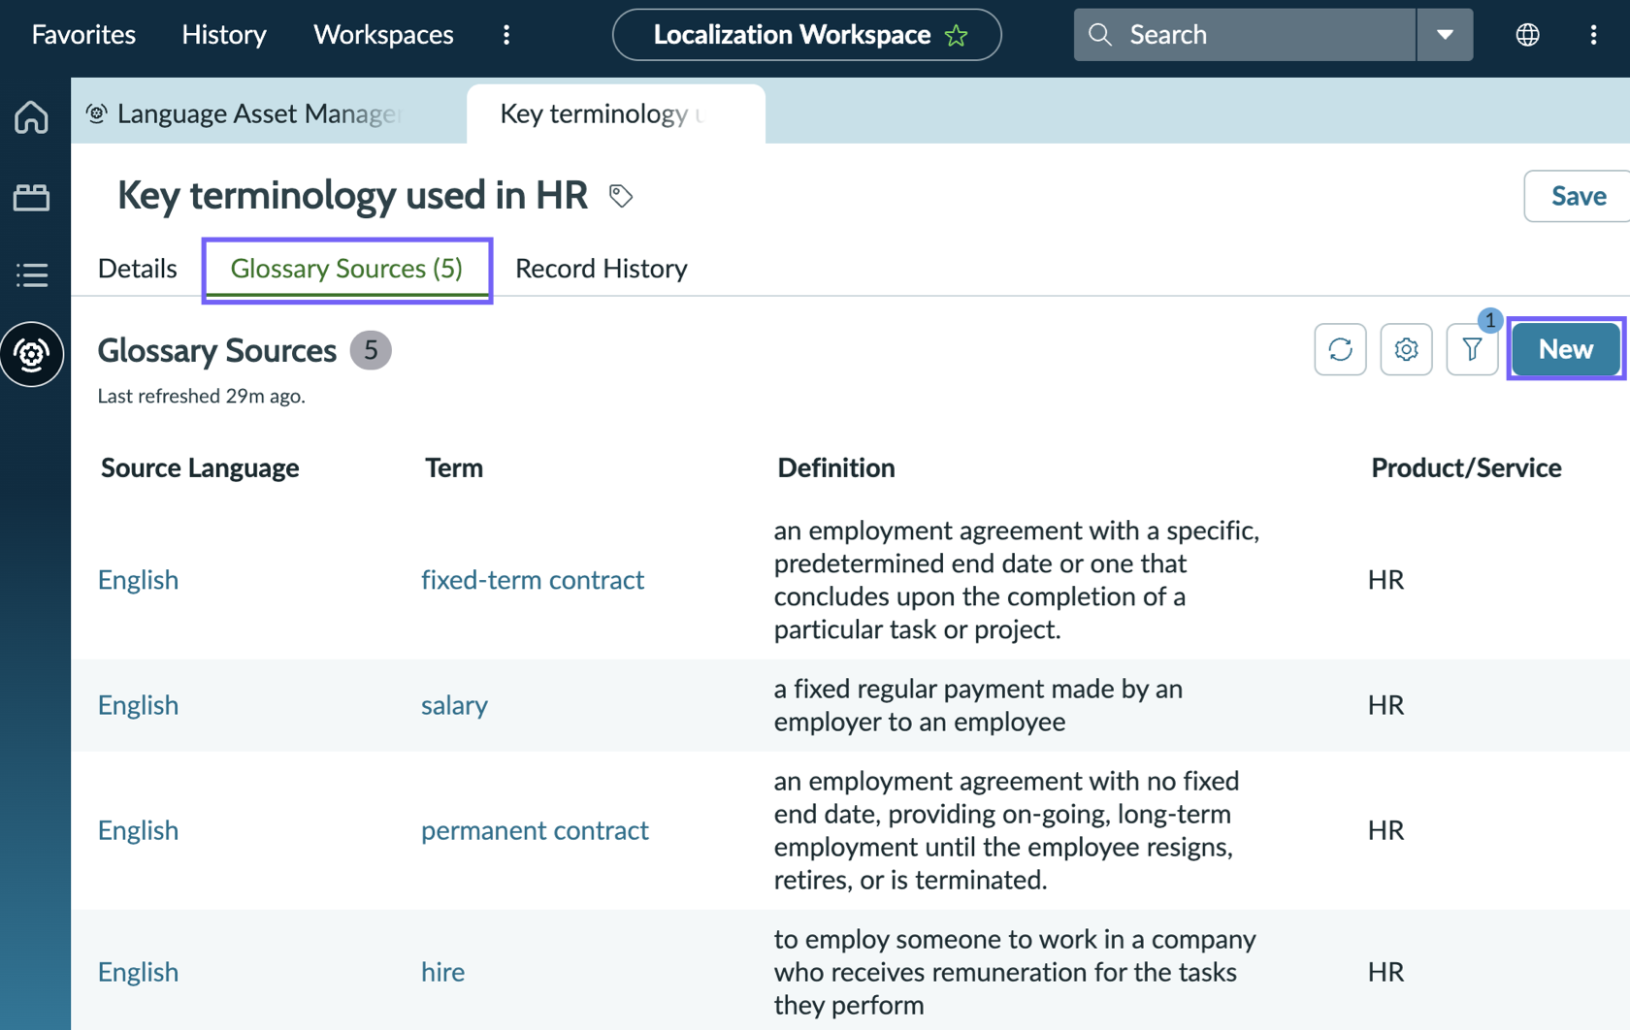
Task: Toggle the favorite star on Localization Workspace
Action: tap(957, 36)
